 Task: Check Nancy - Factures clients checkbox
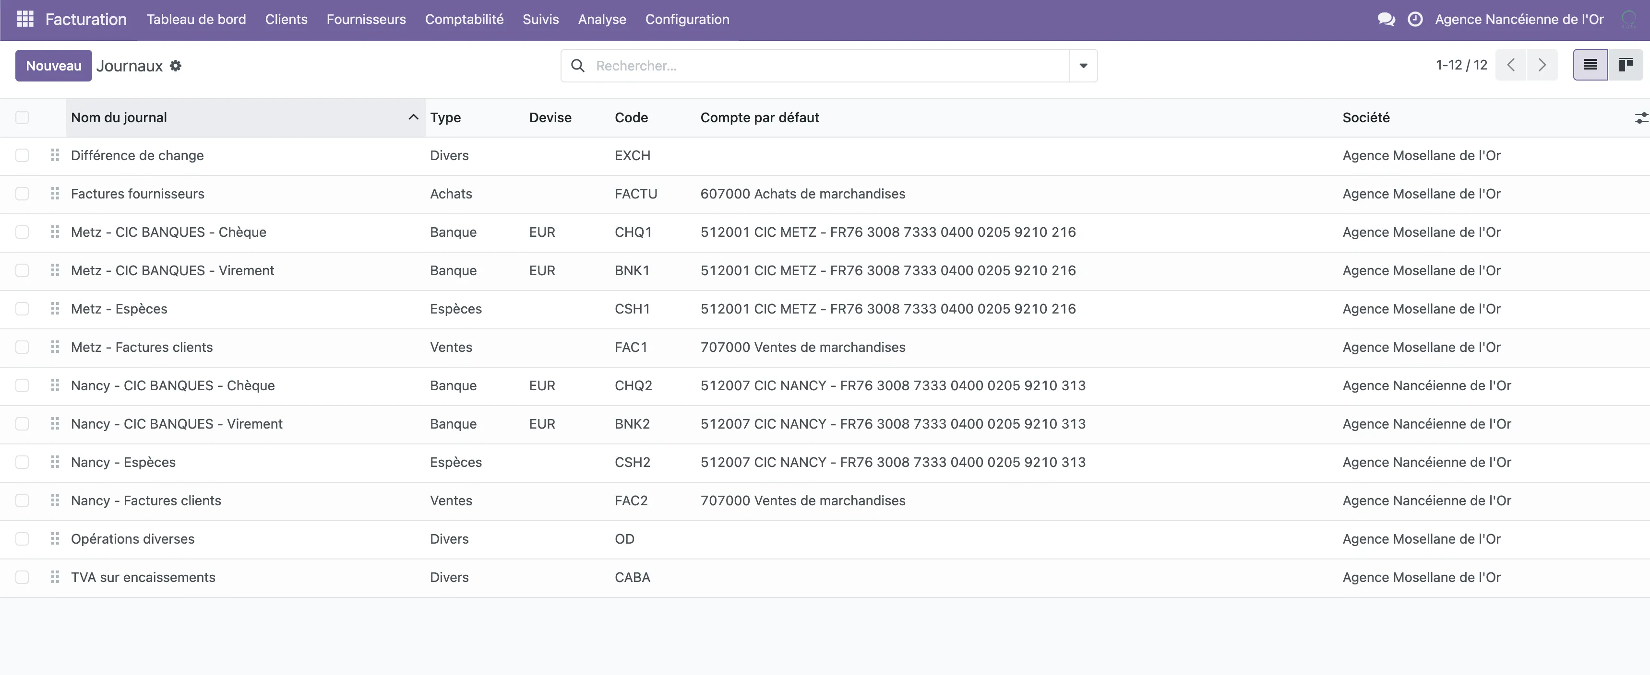point(23,501)
